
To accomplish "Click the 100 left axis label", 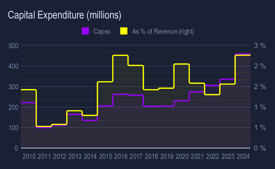I will [13, 128].
